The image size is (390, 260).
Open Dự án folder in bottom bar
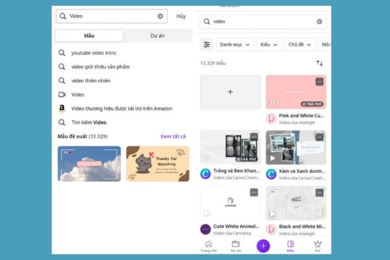[236, 246]
